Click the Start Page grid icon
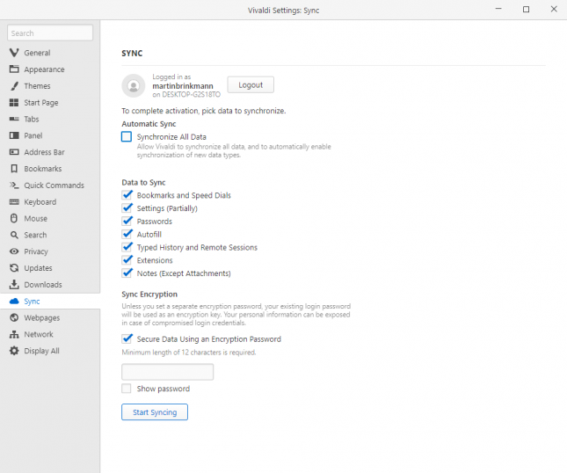This screenshot has width=567, height=473. pos(14,103)
